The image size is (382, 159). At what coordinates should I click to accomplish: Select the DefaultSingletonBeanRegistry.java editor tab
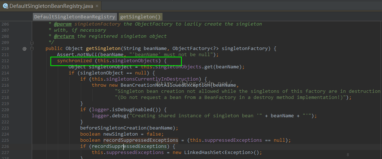tap(51, 6)
